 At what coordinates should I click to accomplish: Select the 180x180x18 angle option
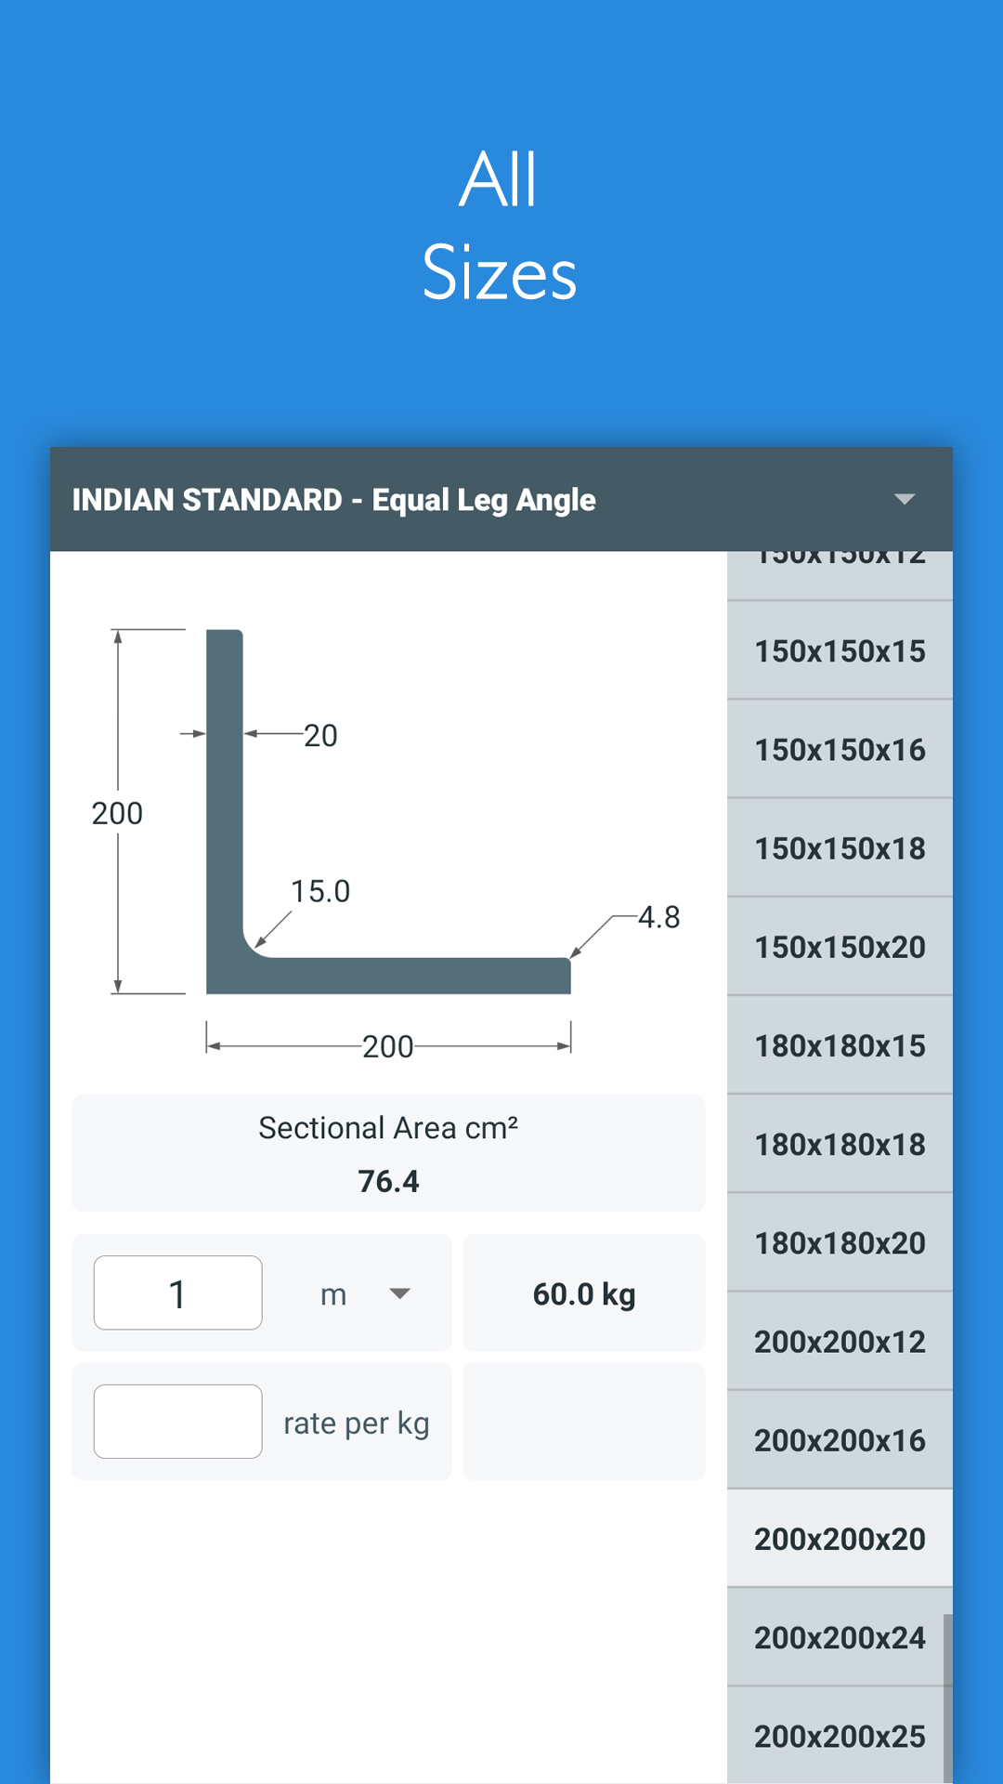pyautogui.click(x=839, y=1144)
